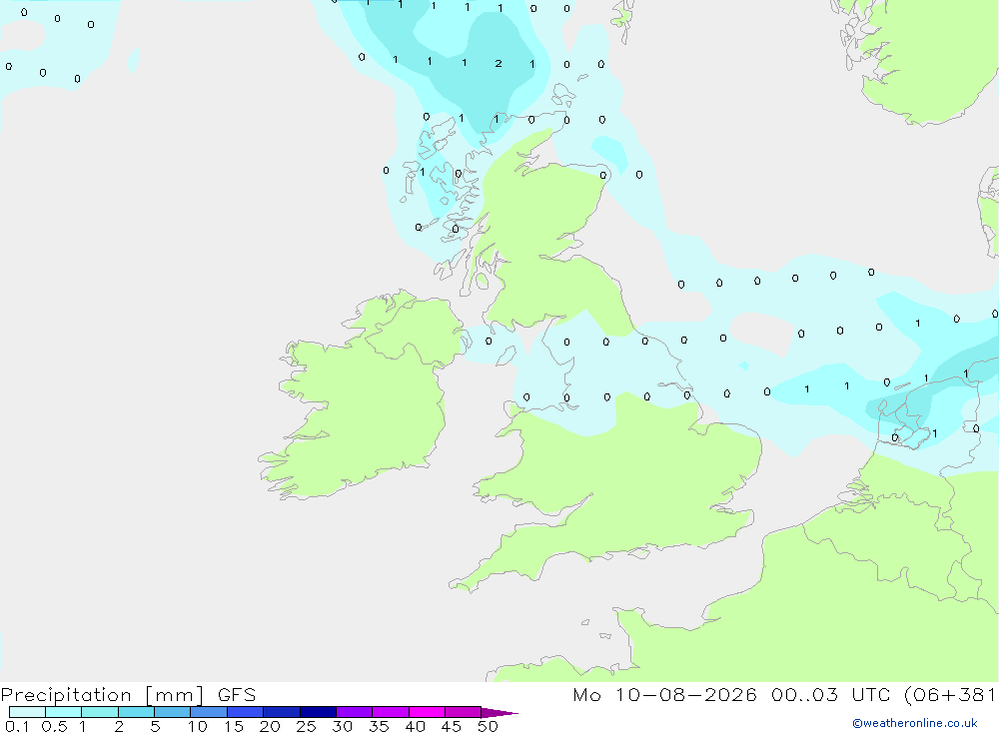Click the 'Mo 10-08-2026' date text
999x732 pixels.
(664, 694)
